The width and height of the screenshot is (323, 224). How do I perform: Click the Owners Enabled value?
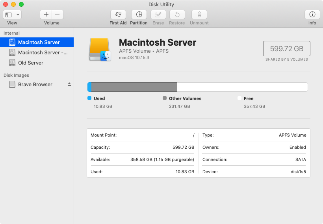pos(298,147)
